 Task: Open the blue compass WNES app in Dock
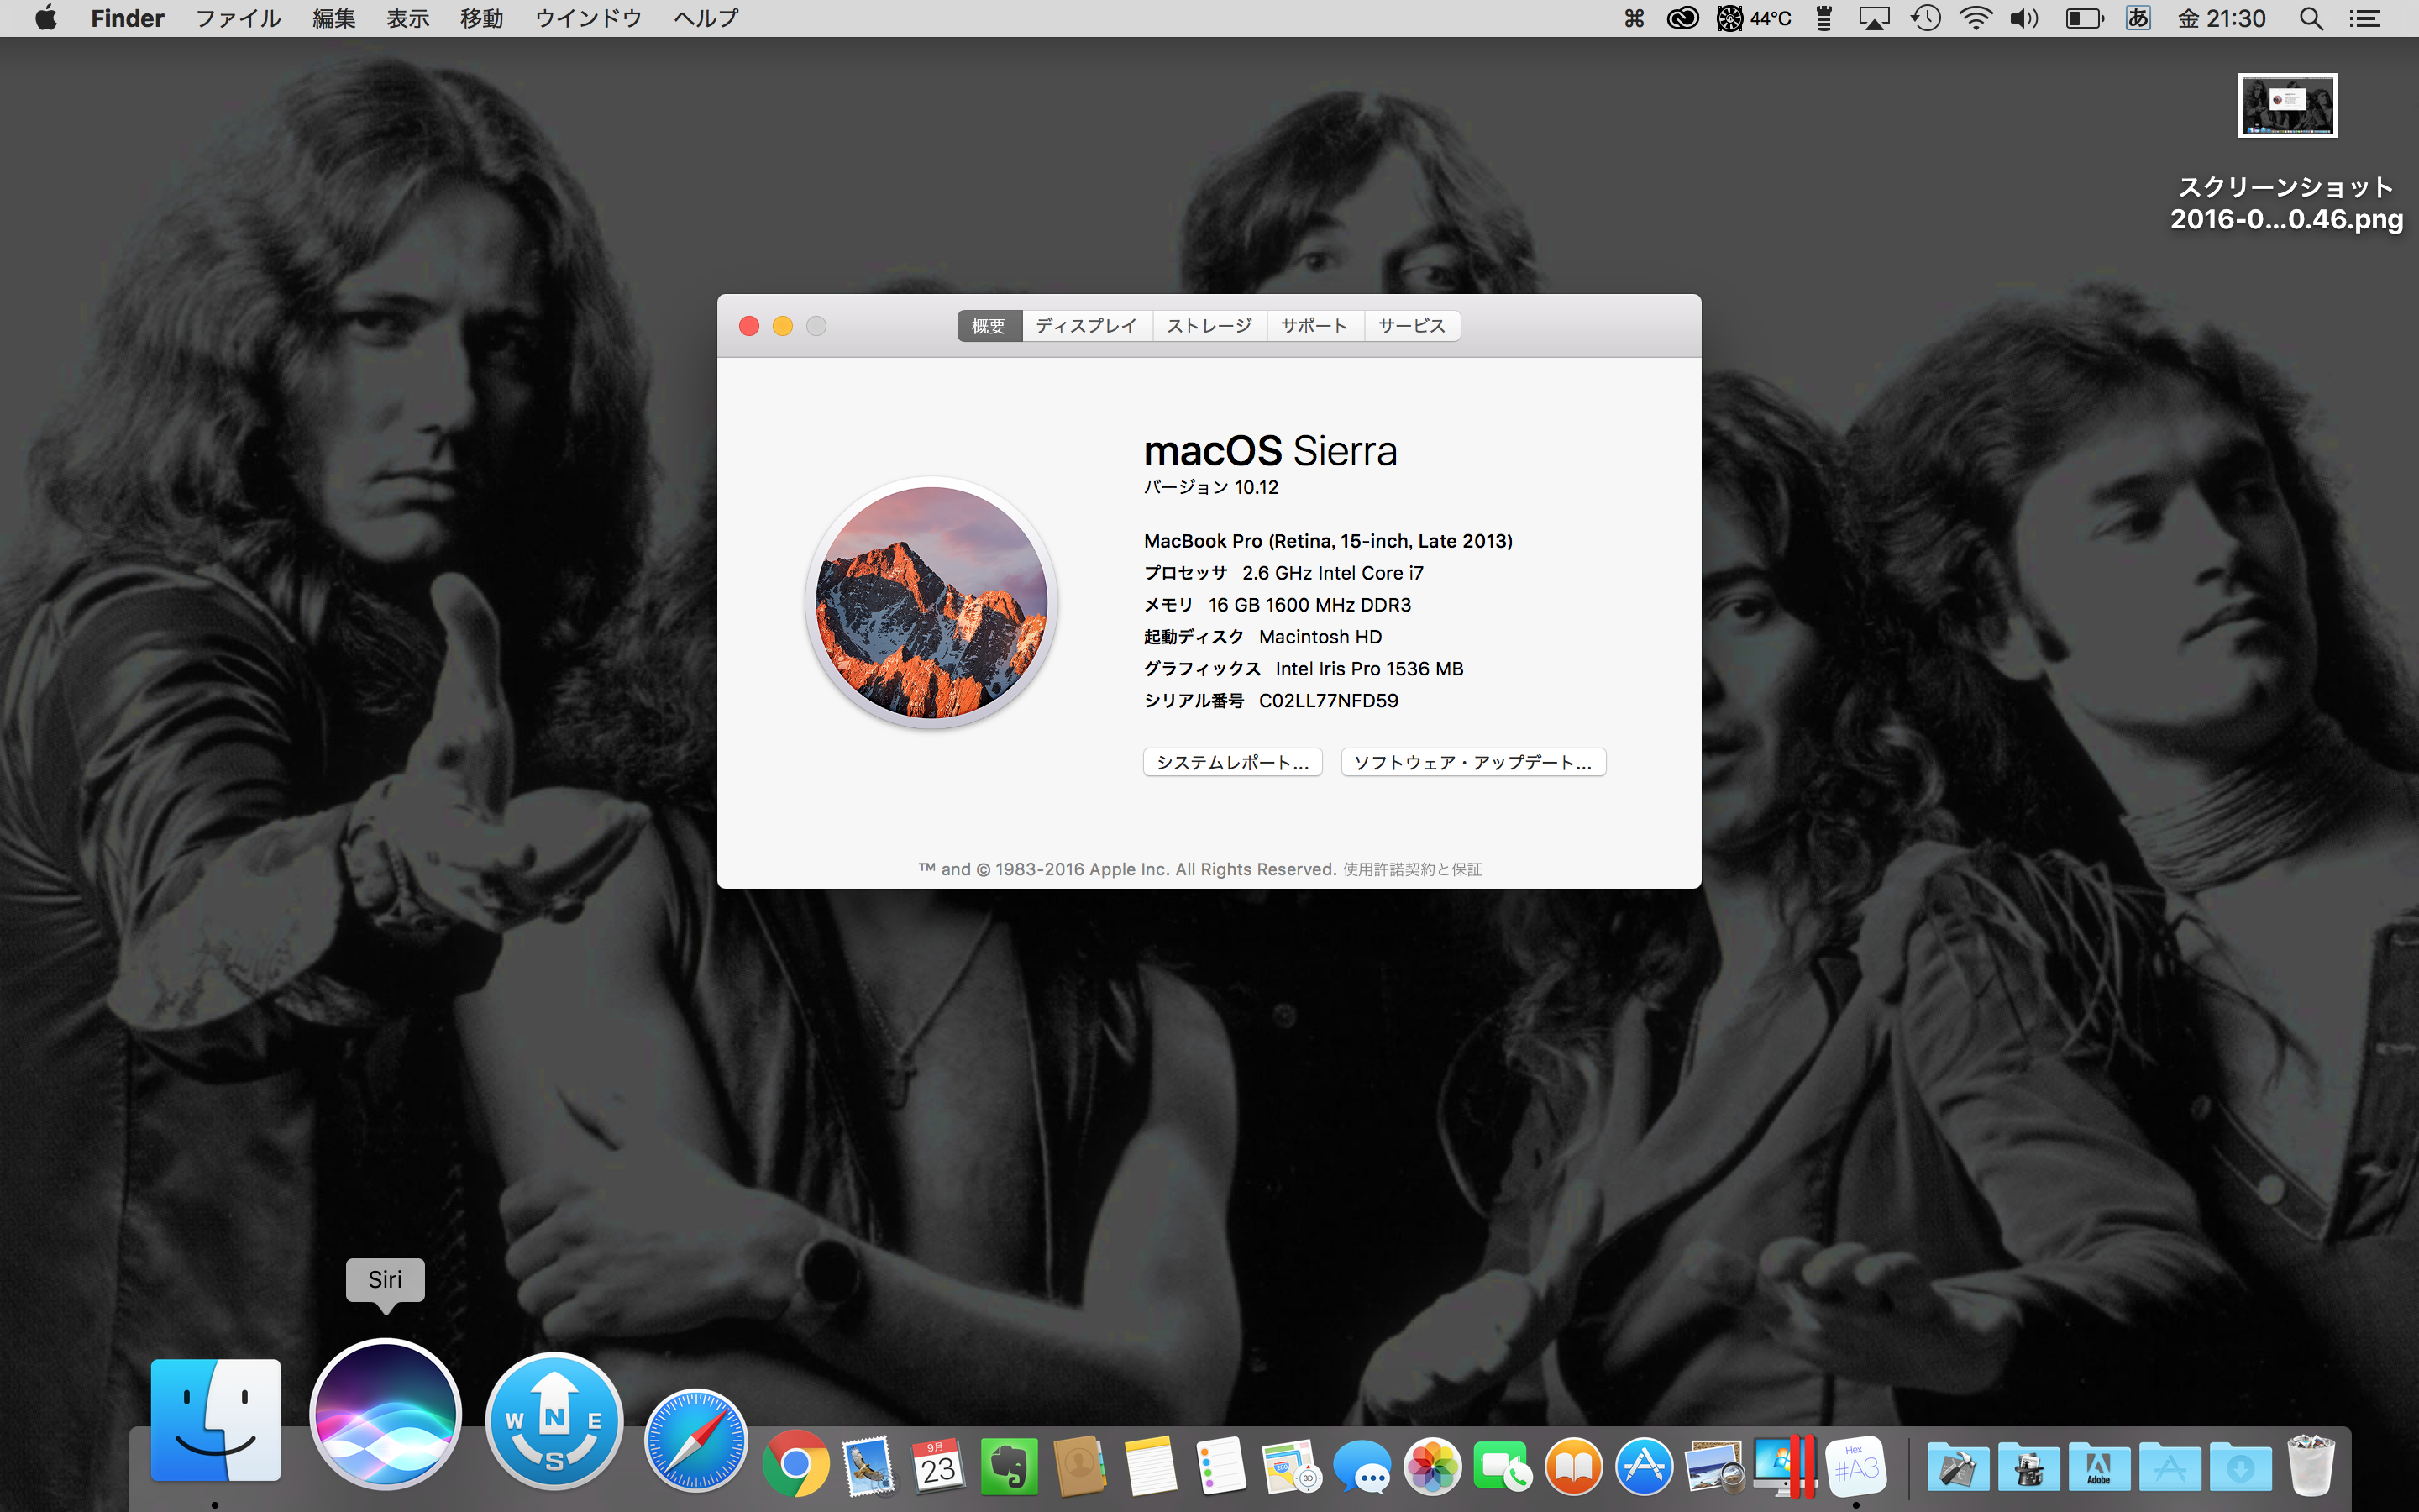(x=554, y=1421)
